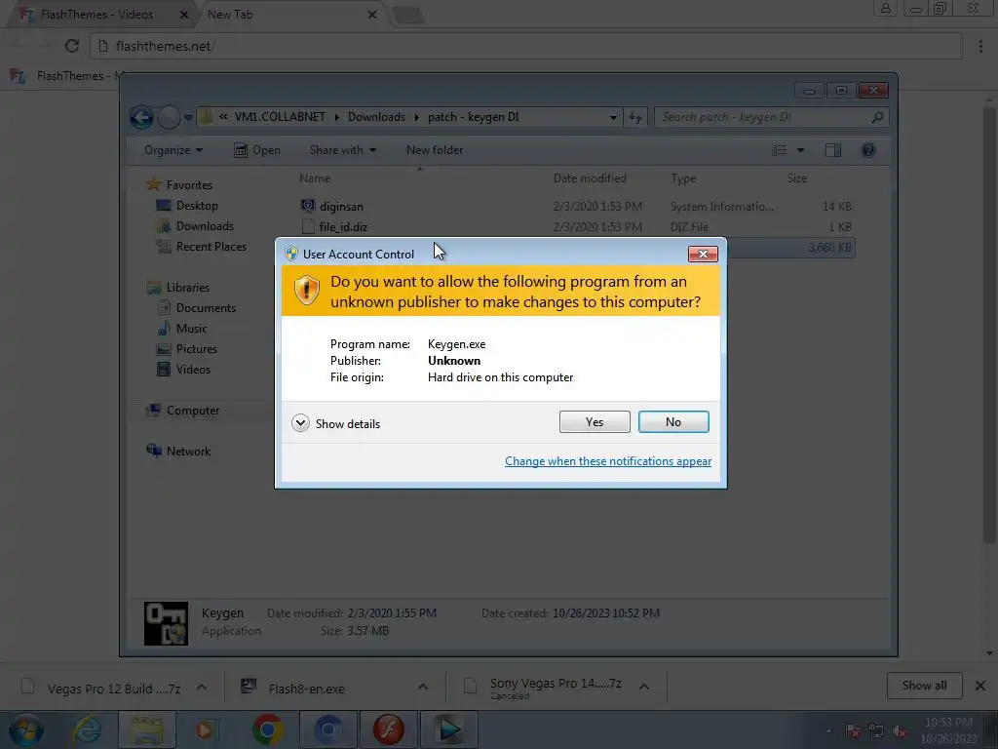The width and height of the screenshot is (998, 749).
Task: Sort files by the Size column
Action: (x=797, y=178)
